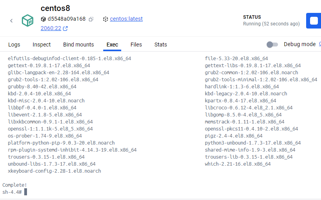
Task: Click the Debug mode label
Action: 299,45
